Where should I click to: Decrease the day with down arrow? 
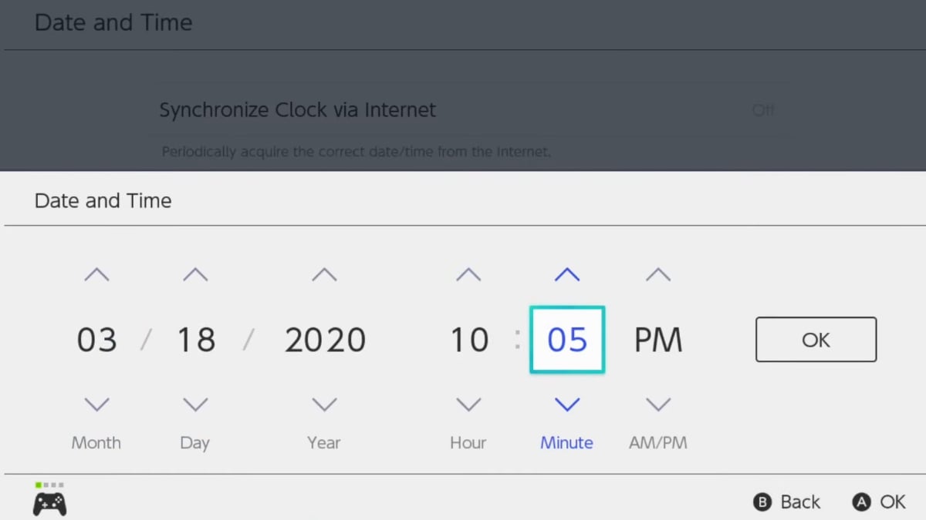(195, 404)
